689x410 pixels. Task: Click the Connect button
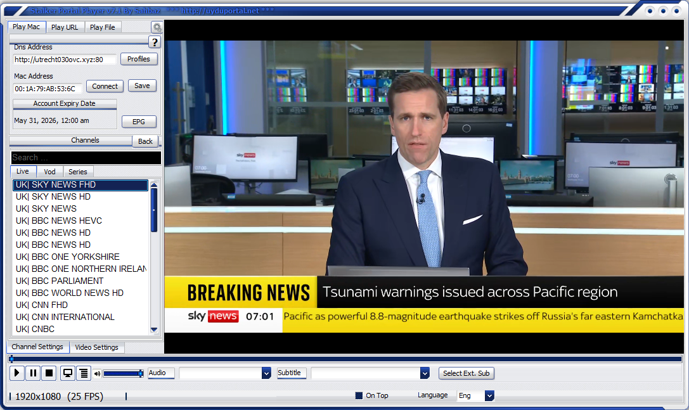pyautogui.click(x=105, y=86)
